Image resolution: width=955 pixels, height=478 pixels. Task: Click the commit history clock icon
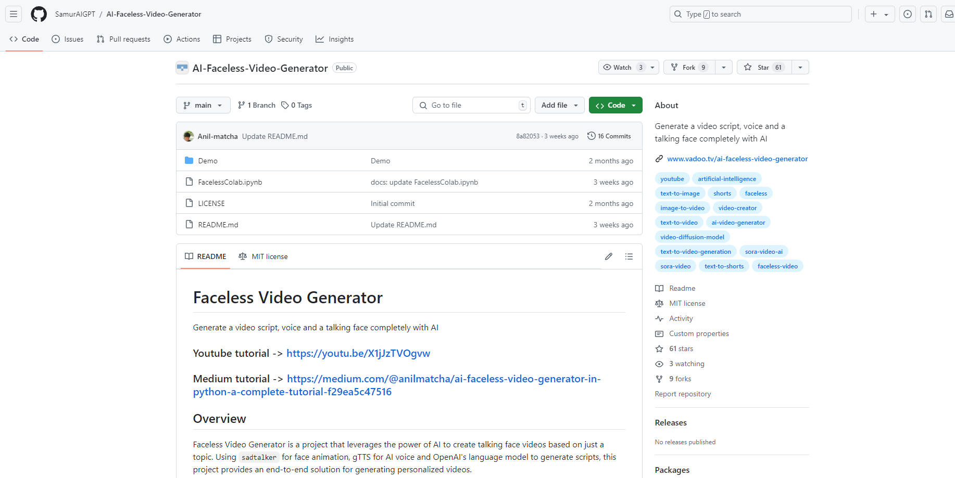(x=591, y=136)
